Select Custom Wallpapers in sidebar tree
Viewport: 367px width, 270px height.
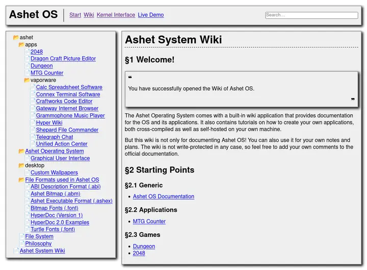[54, 173]
